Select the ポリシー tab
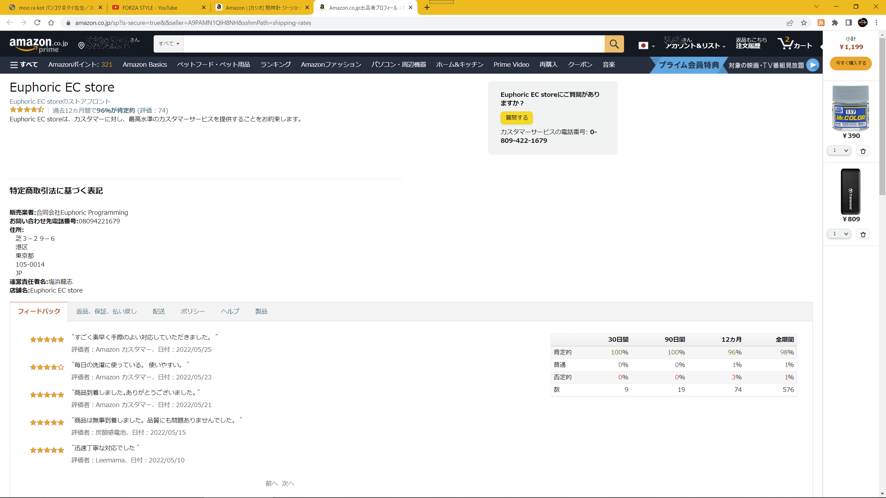 point(193,312)
